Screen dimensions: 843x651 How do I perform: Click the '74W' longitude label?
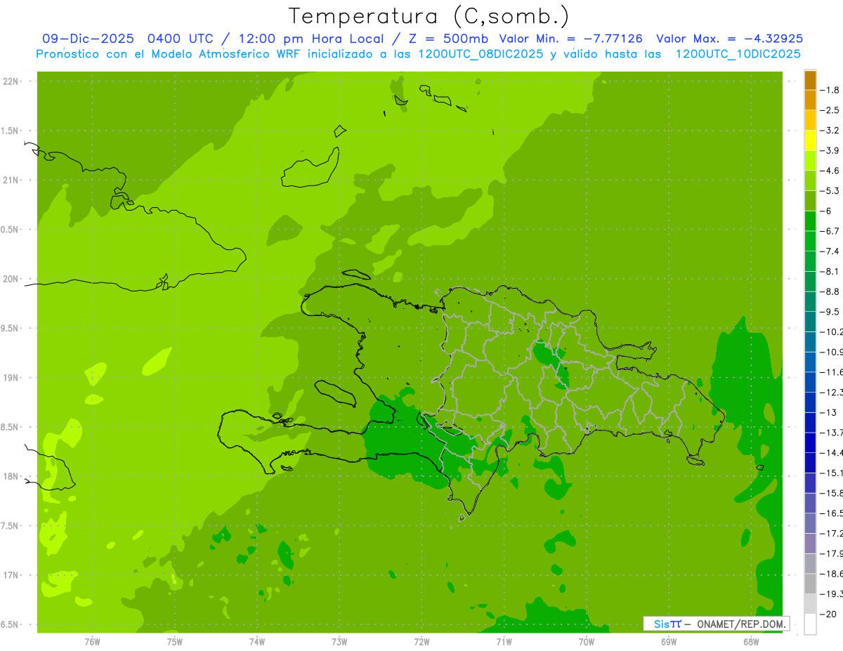257,641
